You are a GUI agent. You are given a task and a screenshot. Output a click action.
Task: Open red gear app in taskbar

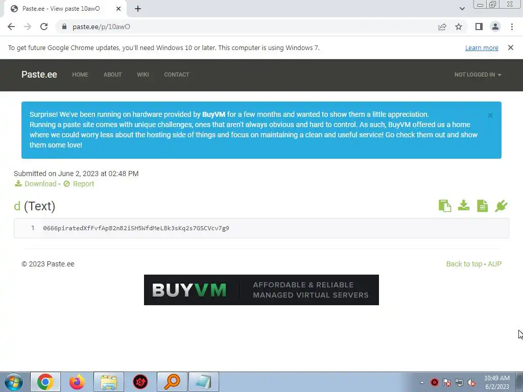140,382
